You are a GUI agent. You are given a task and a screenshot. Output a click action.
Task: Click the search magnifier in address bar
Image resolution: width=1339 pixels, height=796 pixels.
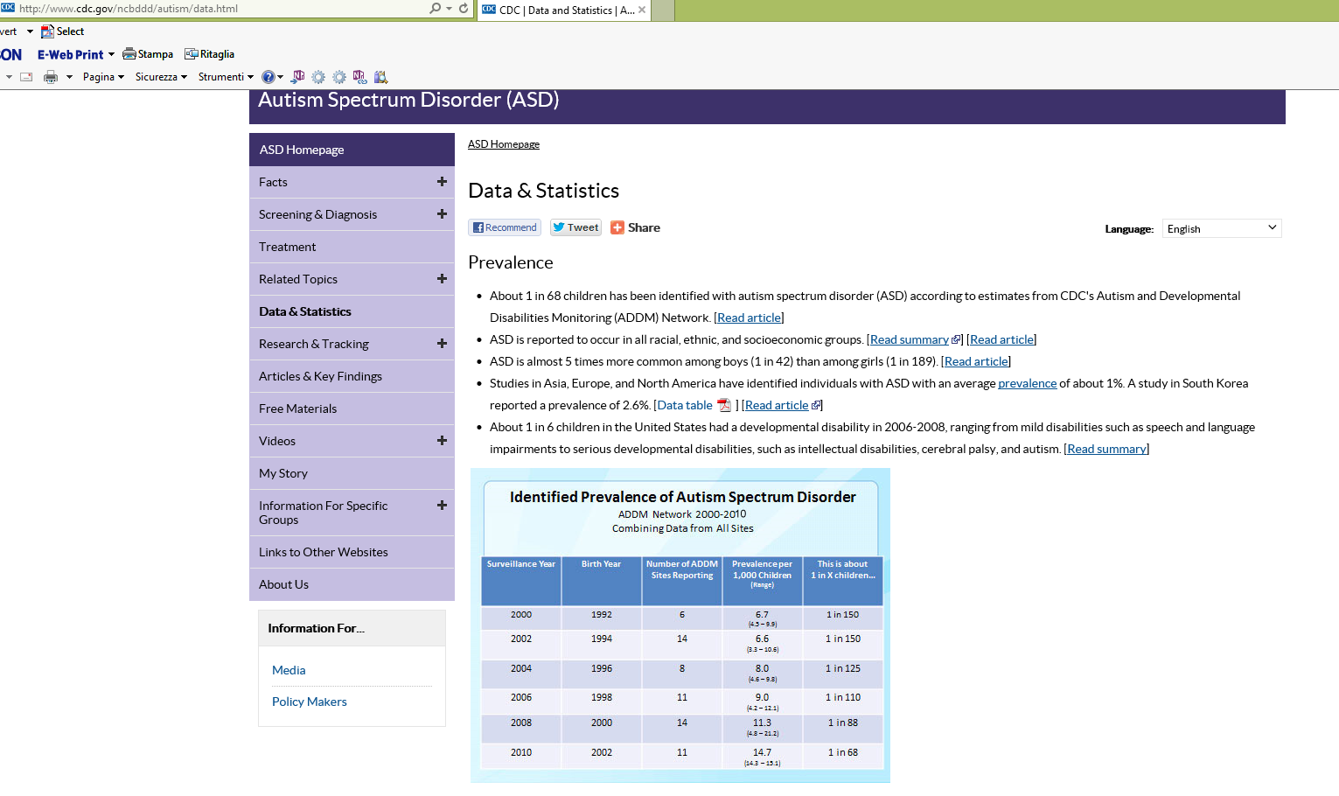(x=435, y=8)
